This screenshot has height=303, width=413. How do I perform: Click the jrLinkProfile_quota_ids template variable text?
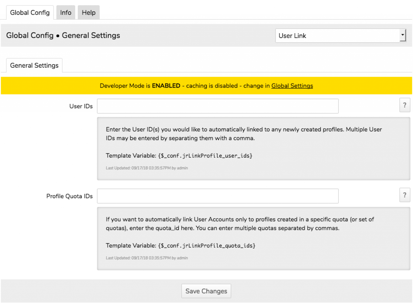(206, 246)
